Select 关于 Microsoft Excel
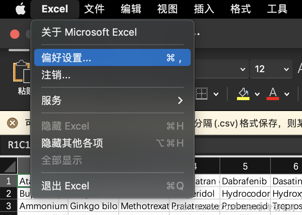302x215 pixels. coord(112,32)
